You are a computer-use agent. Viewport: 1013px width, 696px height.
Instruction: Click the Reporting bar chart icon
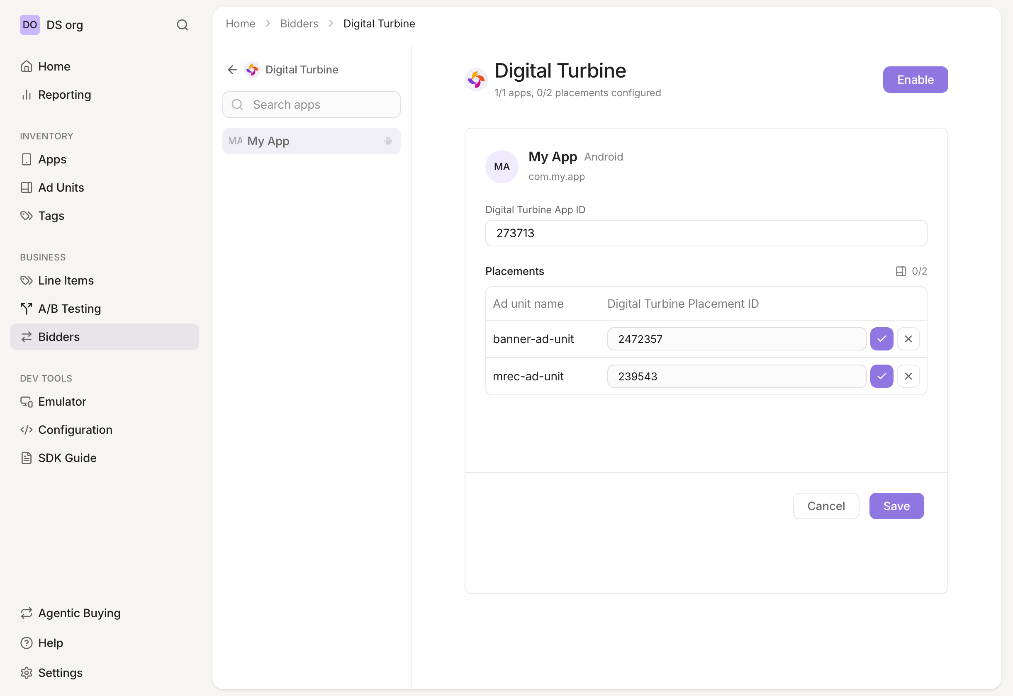[x=27, y=95]
